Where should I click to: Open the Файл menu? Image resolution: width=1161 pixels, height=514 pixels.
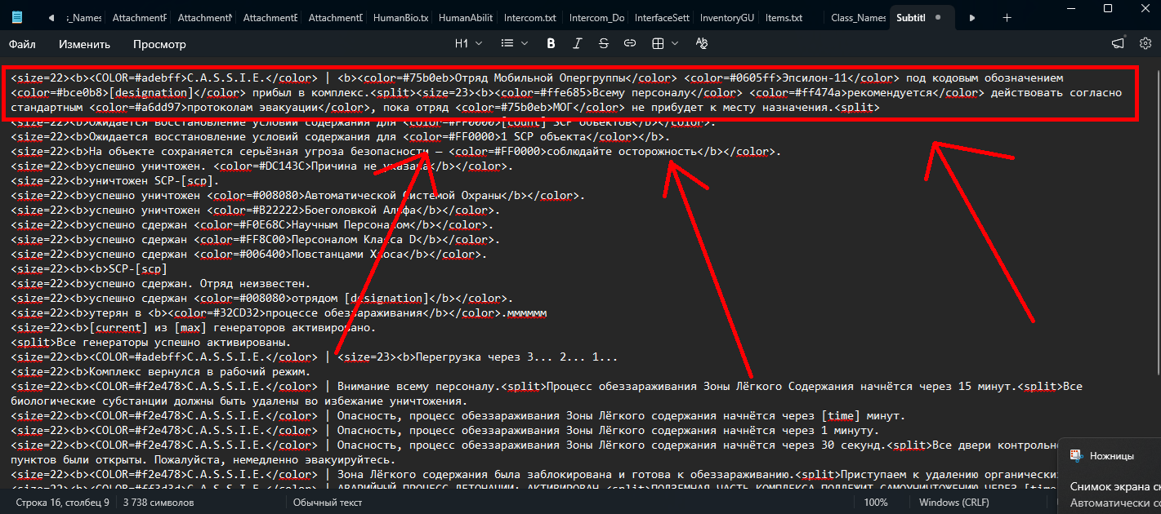coord(23,44)
